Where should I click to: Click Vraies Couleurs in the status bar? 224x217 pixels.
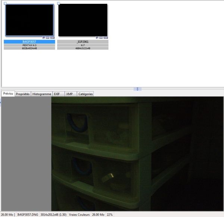coord(79,214)
